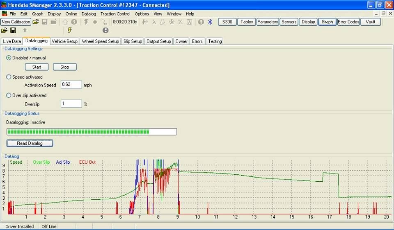Open the View menu
The height and width of the screenshot is (230, 394).
tap(158, 14)
